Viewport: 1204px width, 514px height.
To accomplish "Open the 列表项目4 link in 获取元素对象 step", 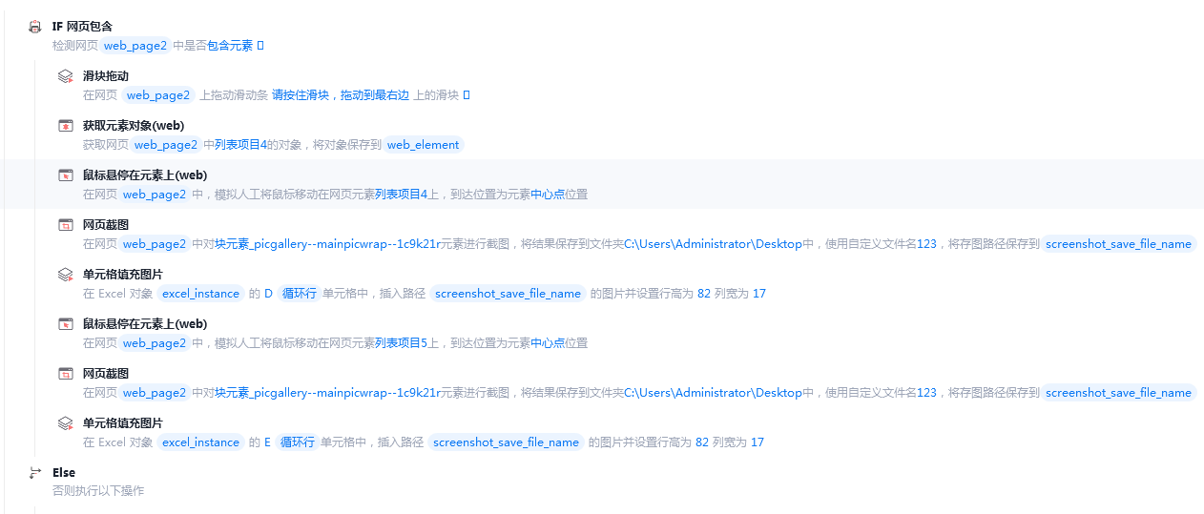I will (240, 144).
